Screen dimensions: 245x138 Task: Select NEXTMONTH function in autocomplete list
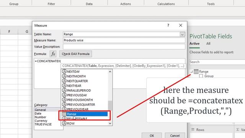(x=84, y=76)
